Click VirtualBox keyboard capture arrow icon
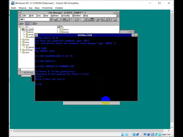This screenshot has height=137, width=183. (160, 134)
